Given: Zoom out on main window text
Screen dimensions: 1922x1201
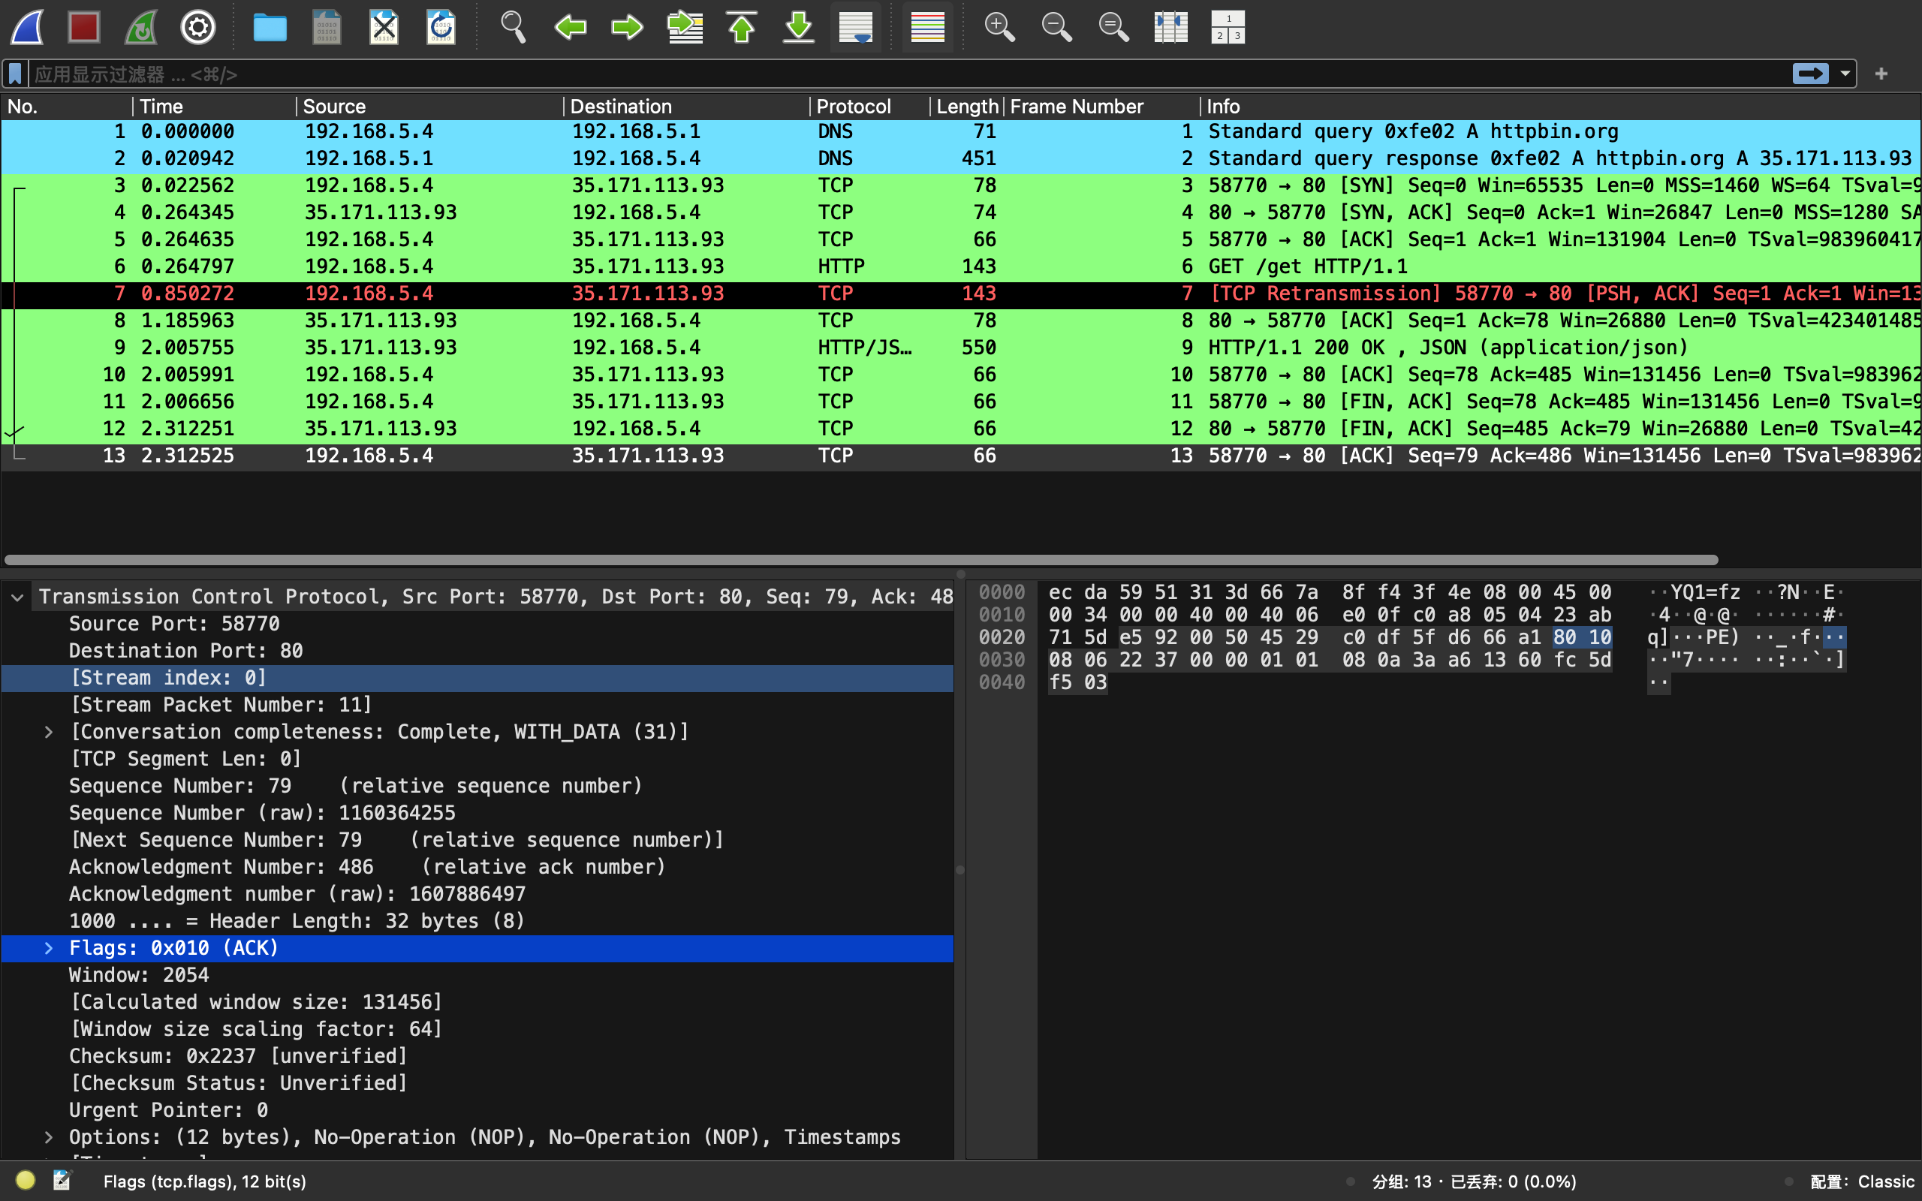Looking at the screenshot, I should click(x=1056, y=27).
